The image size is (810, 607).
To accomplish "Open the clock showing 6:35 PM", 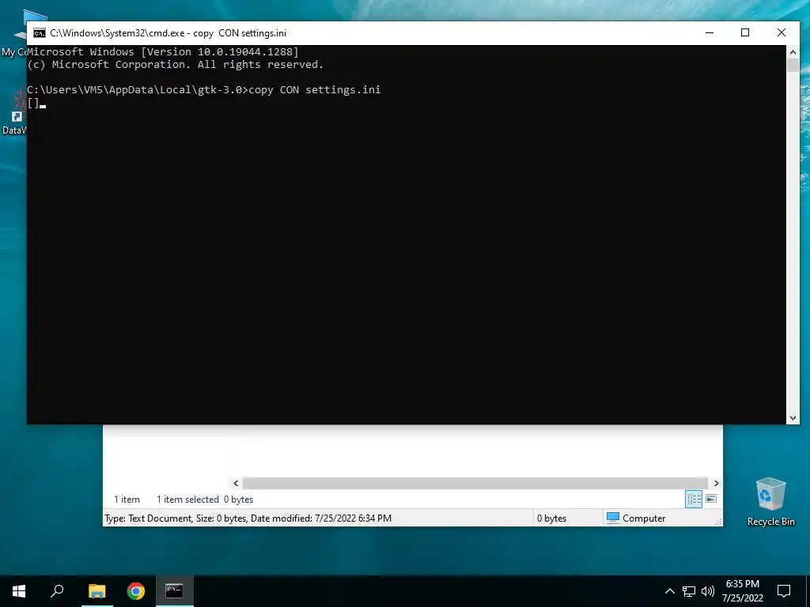I will tap(742, 591).
